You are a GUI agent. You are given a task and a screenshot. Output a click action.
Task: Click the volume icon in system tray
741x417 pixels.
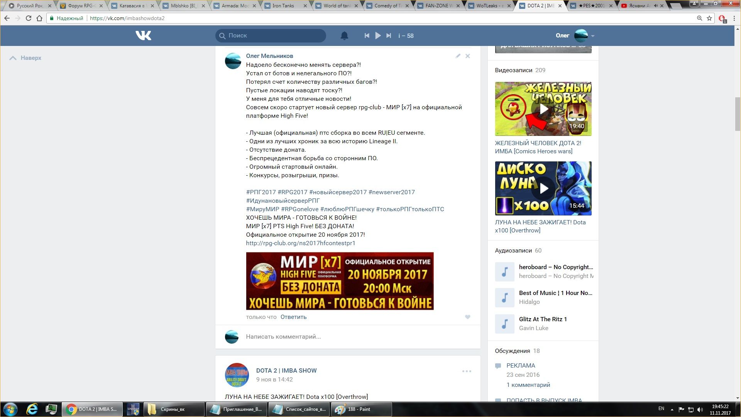(700, 409)
